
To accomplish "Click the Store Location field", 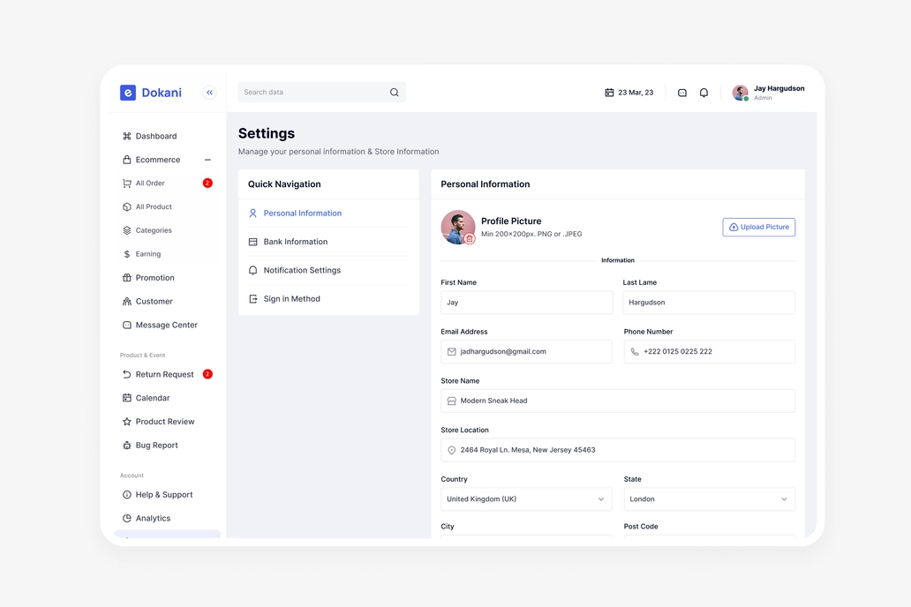I will click(618, 450).
